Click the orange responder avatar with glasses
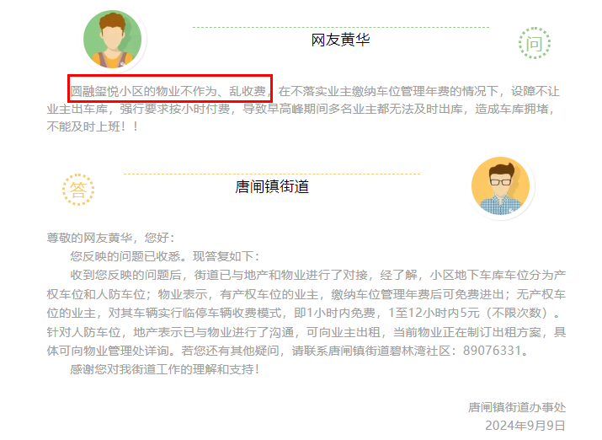Screen dimensions: 602x440 [x=501, y=186]
